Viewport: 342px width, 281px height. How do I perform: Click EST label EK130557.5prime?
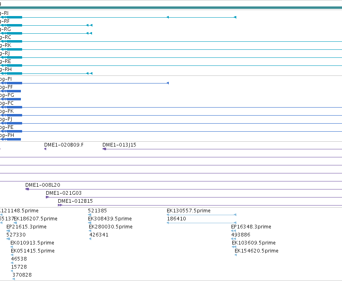(188, 211)
